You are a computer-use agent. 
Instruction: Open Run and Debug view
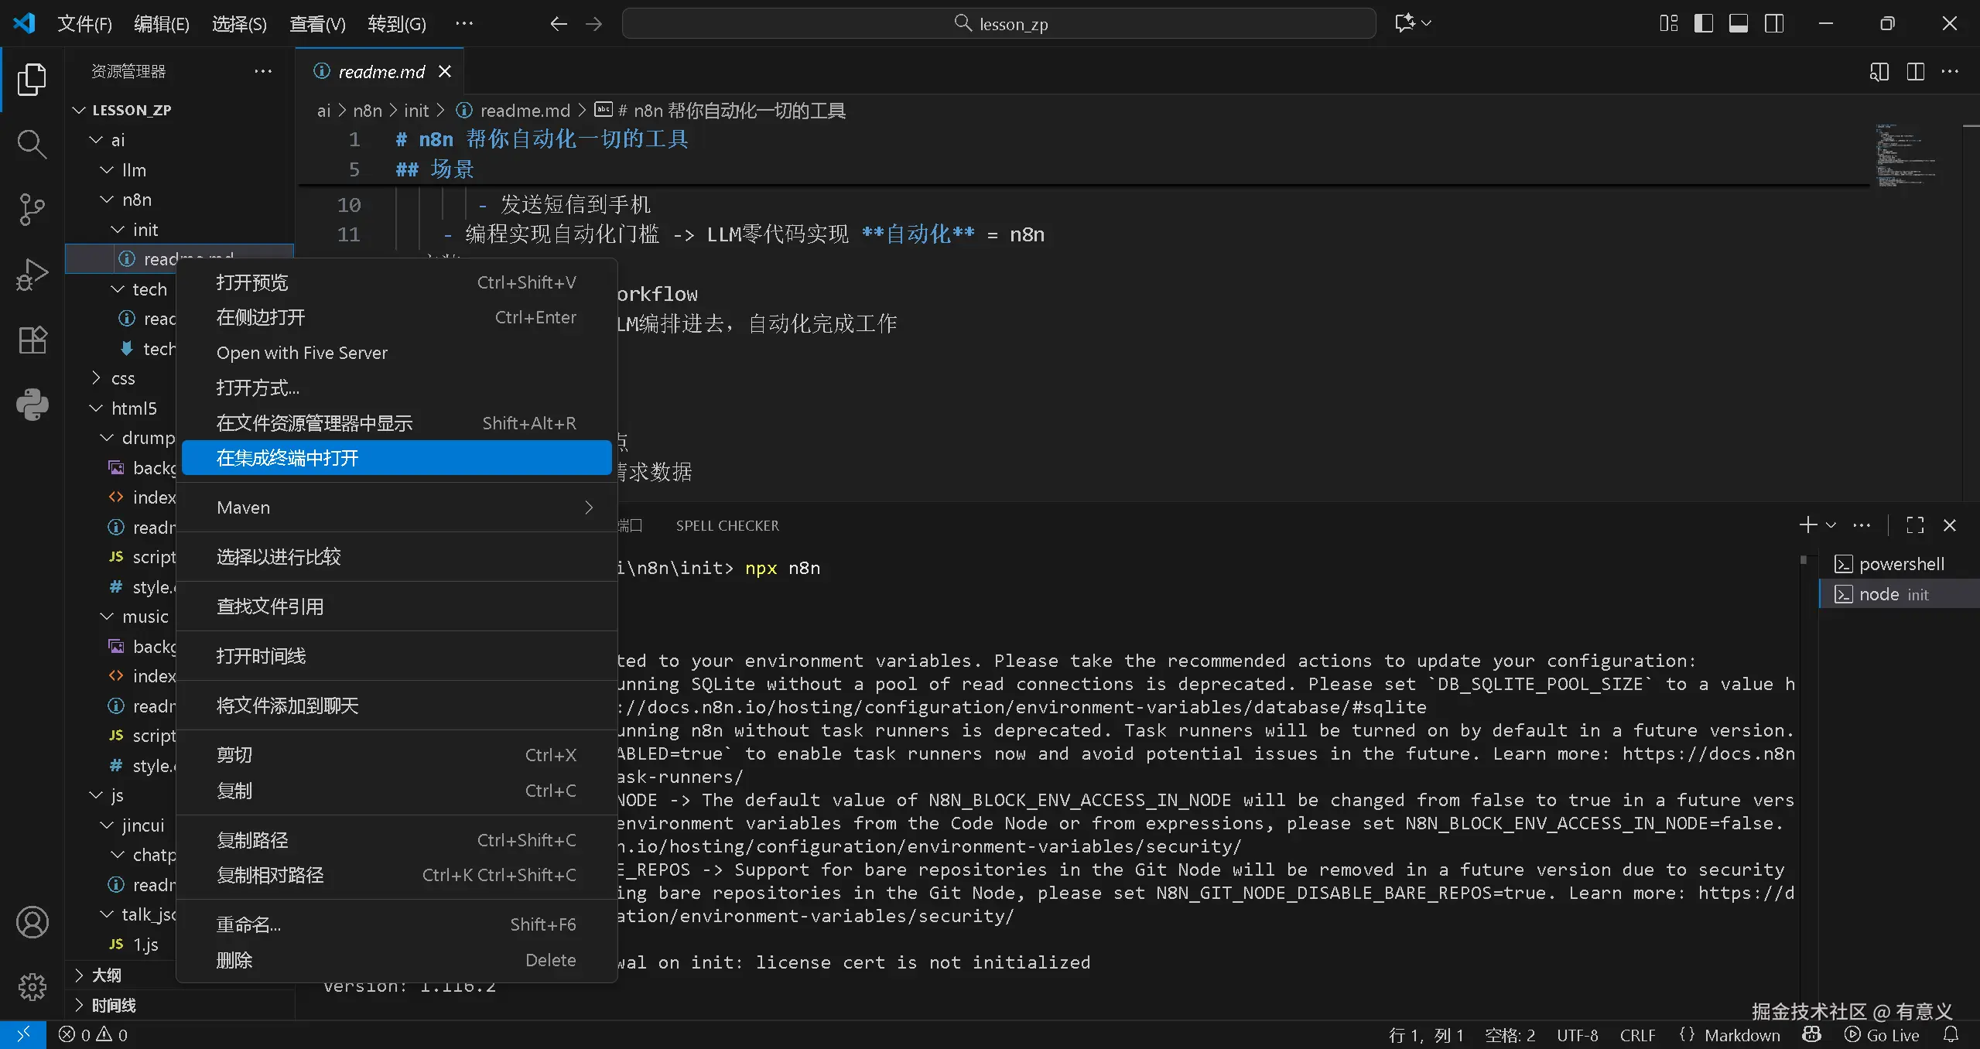(32, 275)
